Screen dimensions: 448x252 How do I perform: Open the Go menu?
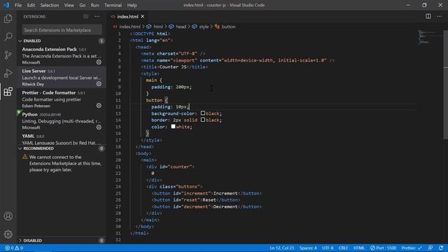83,5
